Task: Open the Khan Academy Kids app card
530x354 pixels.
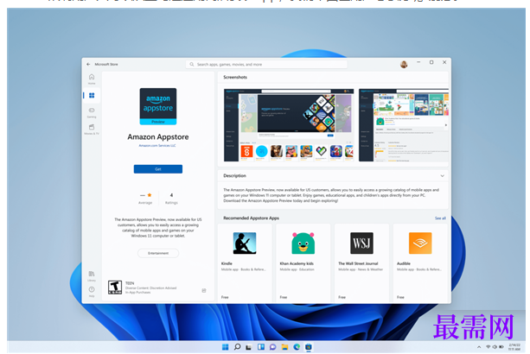Action: point(303,262)
